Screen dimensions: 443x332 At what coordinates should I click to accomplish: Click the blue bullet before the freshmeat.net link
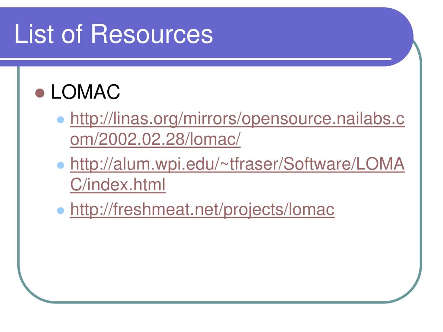coord(61,211)
